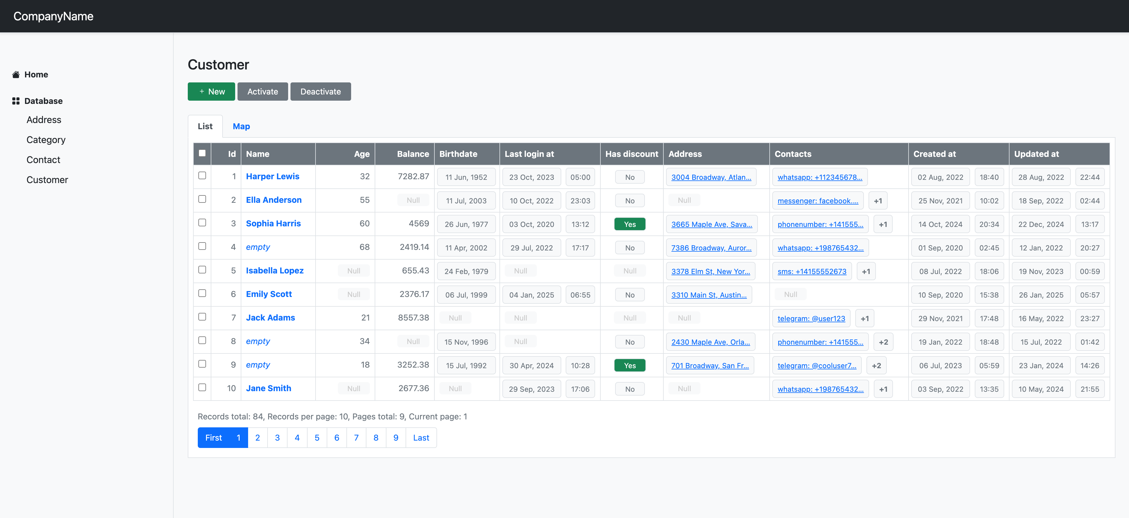Viewport: 1129px width, 518px height.
Task: Click the Yes discount badge for Sophia Harris
Action: (630, 224)
